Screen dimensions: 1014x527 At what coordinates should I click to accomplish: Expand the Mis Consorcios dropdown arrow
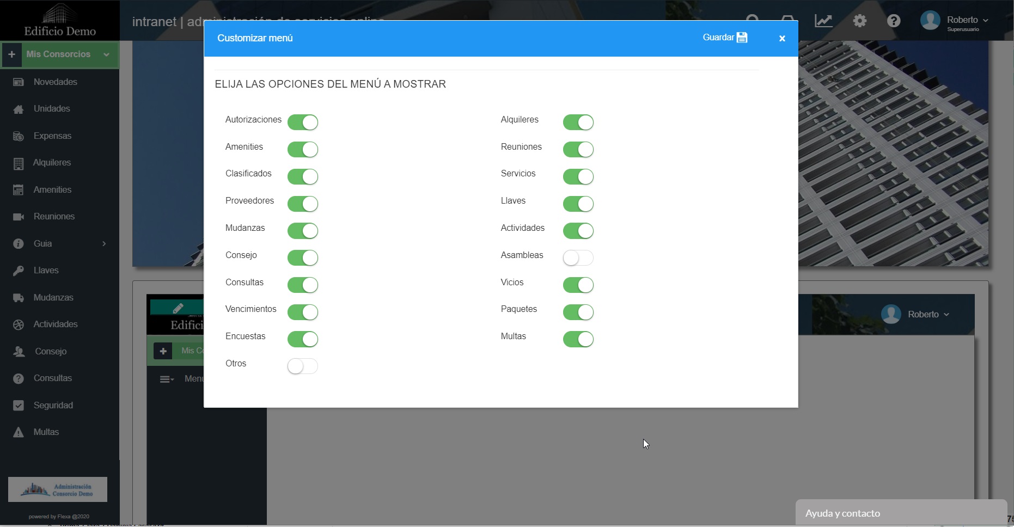click(x=107, y=54)
